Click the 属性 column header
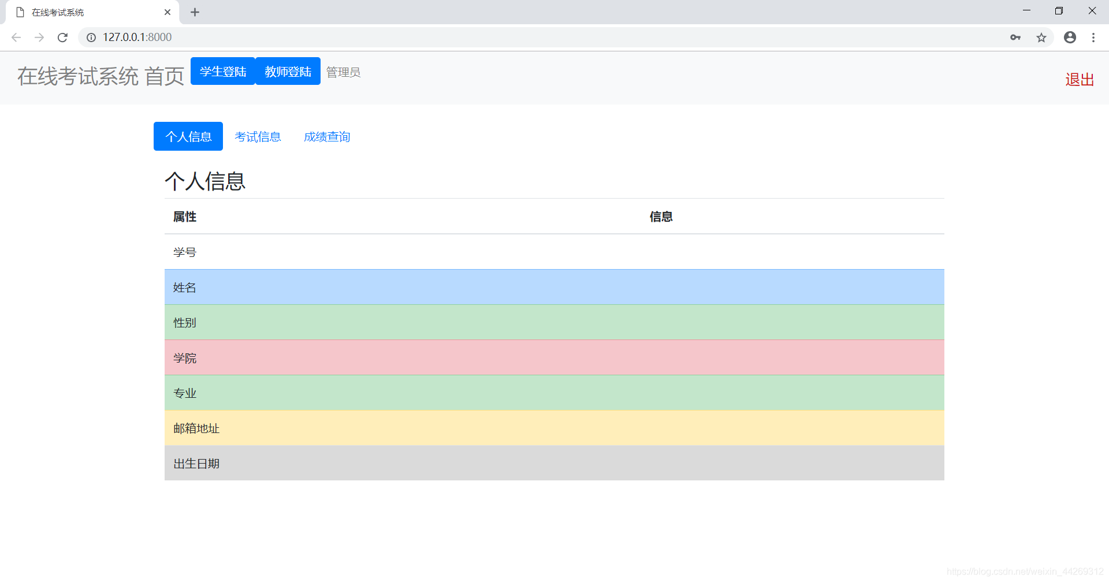 (185, 217)
